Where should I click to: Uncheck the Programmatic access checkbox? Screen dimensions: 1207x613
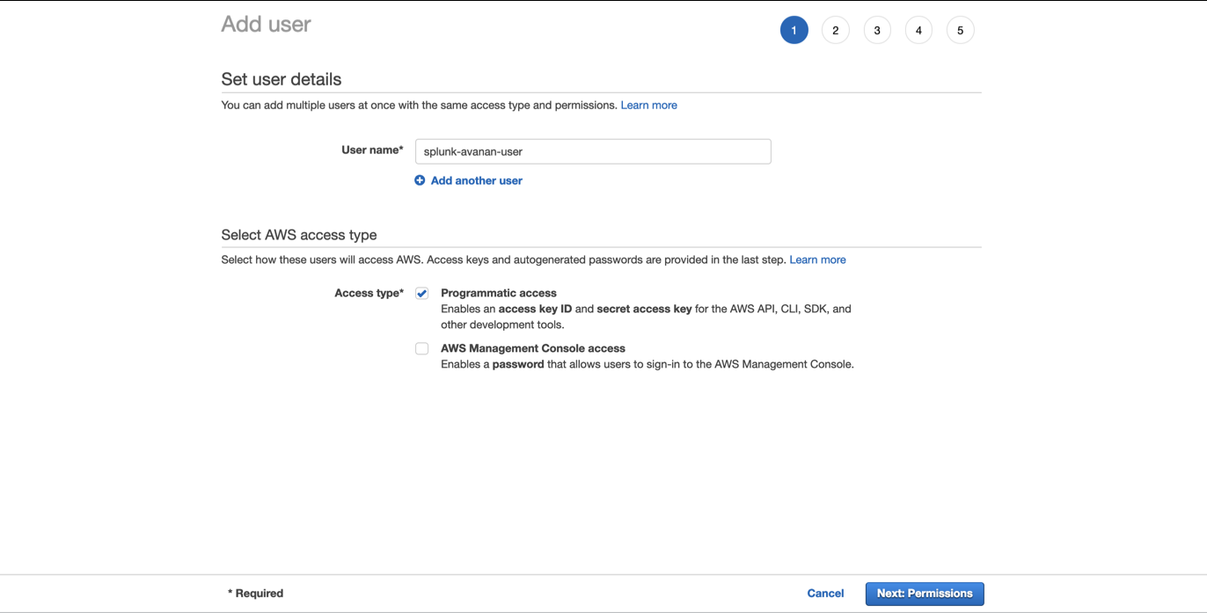(x=422, y=294)
